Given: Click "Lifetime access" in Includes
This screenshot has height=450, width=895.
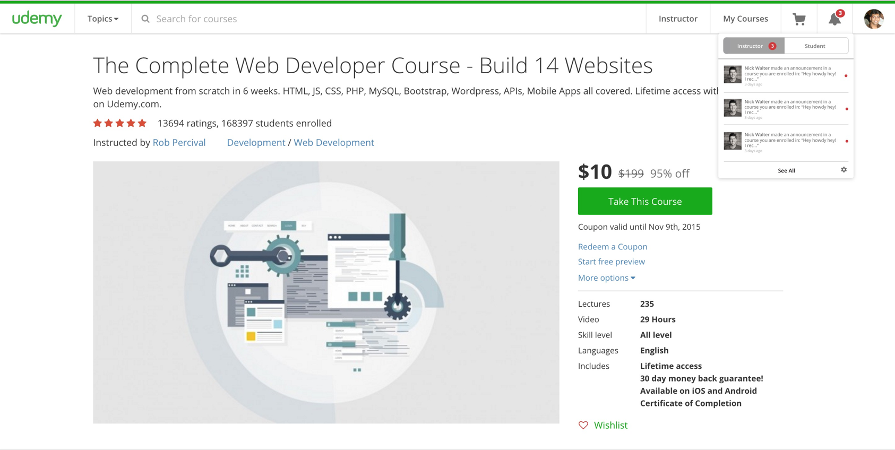Looking at the screenshot, I should pyautogui.click(x=671, y=366).
